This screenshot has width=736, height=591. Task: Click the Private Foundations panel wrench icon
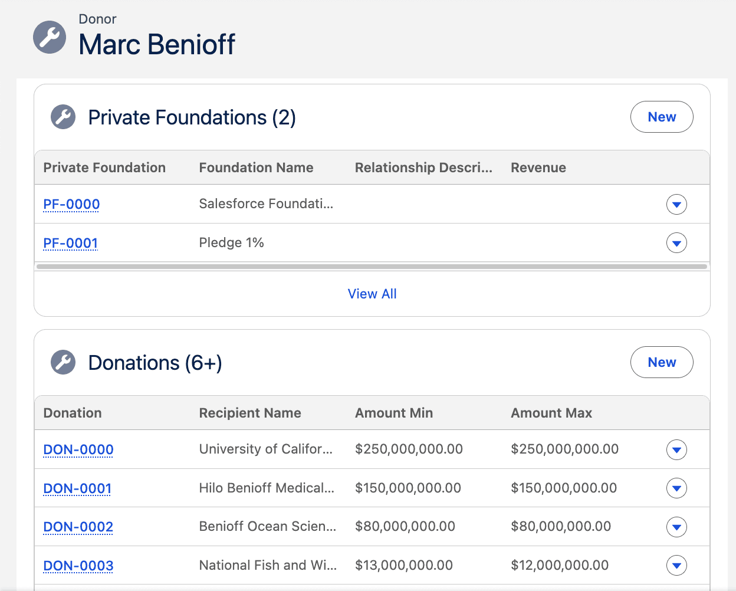coord(63,117)
